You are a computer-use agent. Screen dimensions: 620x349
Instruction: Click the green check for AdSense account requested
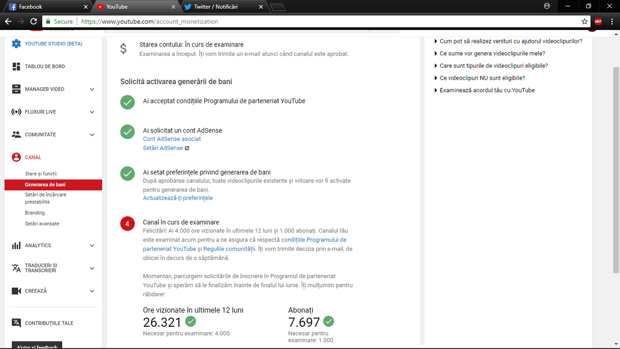128,132
